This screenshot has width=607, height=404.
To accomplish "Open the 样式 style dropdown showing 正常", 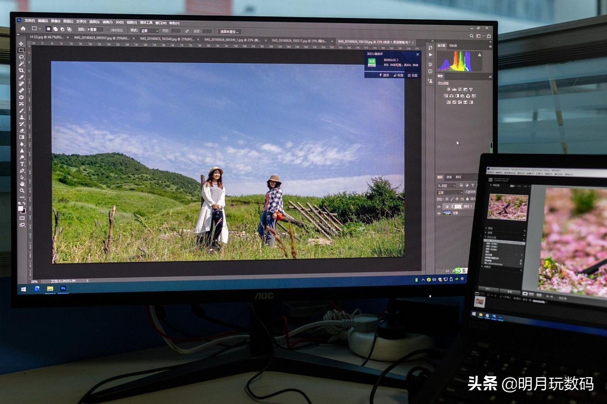I will [x=149, y=30].
